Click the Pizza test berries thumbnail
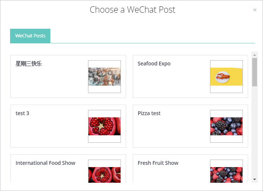Image resolution: width=263 pixels, height=191 pixels. coord(226,126)
